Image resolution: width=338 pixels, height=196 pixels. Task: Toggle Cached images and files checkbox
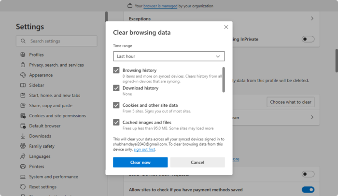[116, 122]
